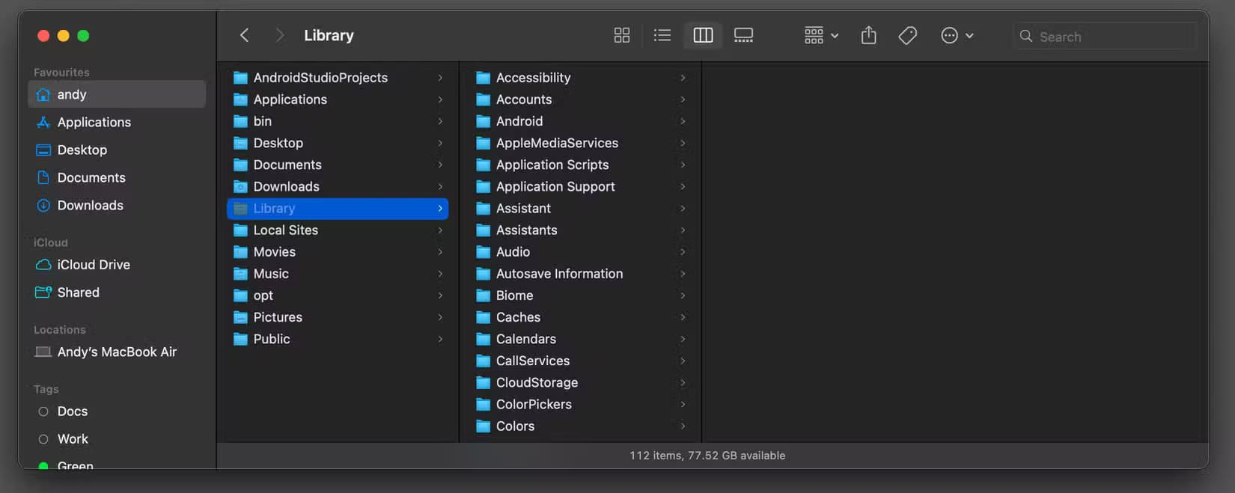The image size is (1235, 493).
Task: Select the Public folder
Action: click(338, 339)
